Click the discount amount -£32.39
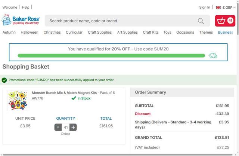Screen dimensions: 239x156 222,114
